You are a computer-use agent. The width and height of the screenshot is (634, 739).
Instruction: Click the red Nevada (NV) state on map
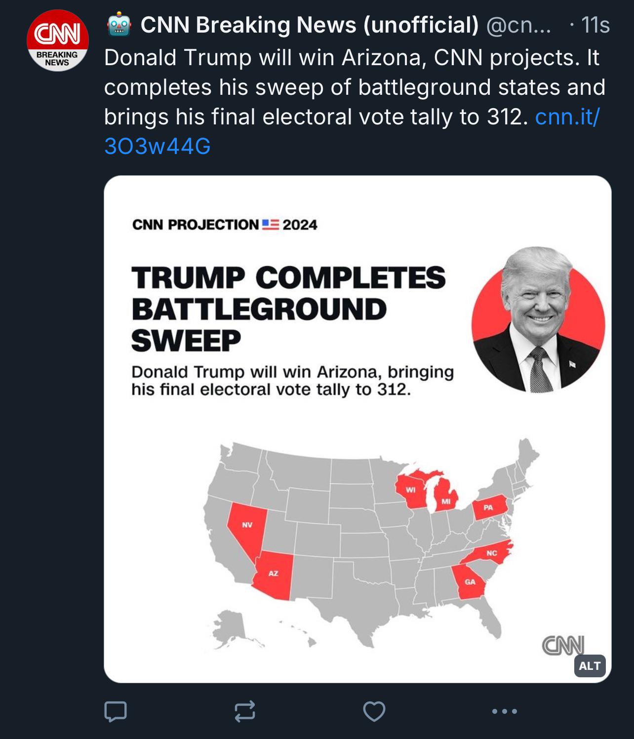coord(245,525)
